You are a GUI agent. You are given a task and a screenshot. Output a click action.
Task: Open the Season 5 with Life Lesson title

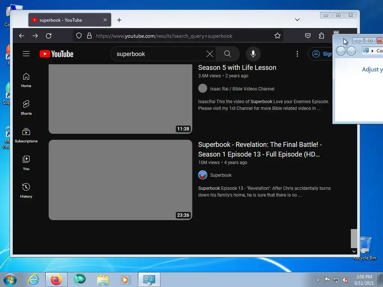[237, 68]
